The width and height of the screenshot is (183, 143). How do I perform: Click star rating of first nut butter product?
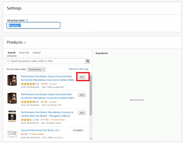pos(28,84)
